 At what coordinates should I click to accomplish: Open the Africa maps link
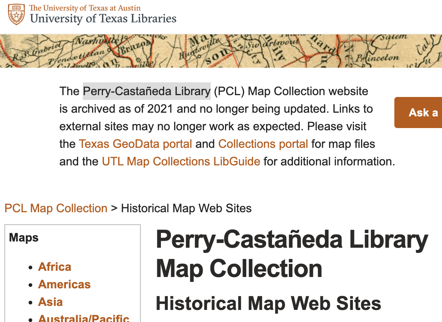pyautogui.click(x=55, y=267)
